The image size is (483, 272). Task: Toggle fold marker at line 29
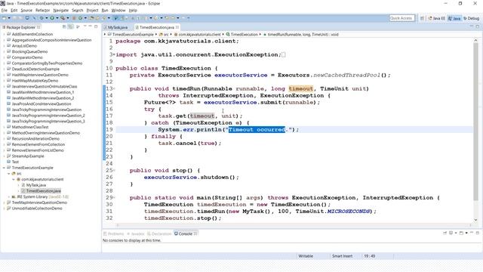[x=114, y=197]
